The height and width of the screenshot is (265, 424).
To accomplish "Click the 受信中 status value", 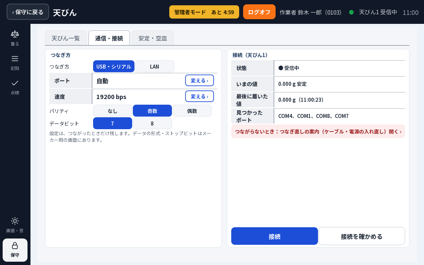I will [x=289, y=68].
